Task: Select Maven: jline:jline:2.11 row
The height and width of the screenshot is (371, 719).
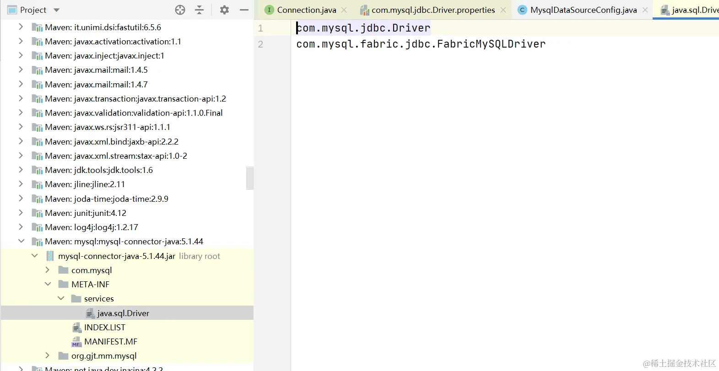Action: coord(127,184)
